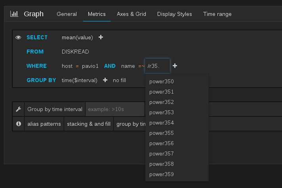Add a WHERE condition with plus icon

click(x=175, y=66)
